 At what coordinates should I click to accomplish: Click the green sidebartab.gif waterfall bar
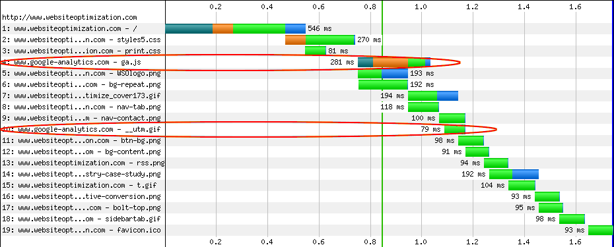(572, 219)
